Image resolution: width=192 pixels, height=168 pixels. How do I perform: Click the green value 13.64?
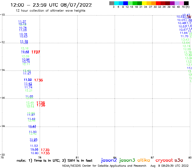point(186,43)
